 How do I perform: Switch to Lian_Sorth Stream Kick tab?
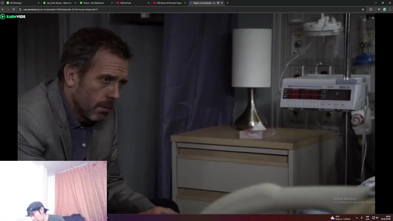(60, 3)
